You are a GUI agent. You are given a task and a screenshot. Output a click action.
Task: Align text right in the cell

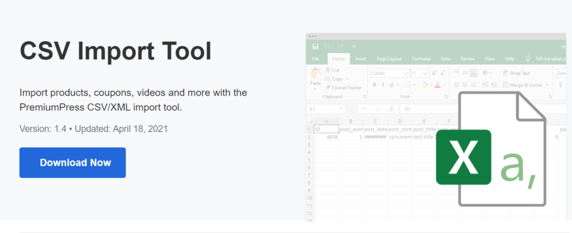coord(474,85)
